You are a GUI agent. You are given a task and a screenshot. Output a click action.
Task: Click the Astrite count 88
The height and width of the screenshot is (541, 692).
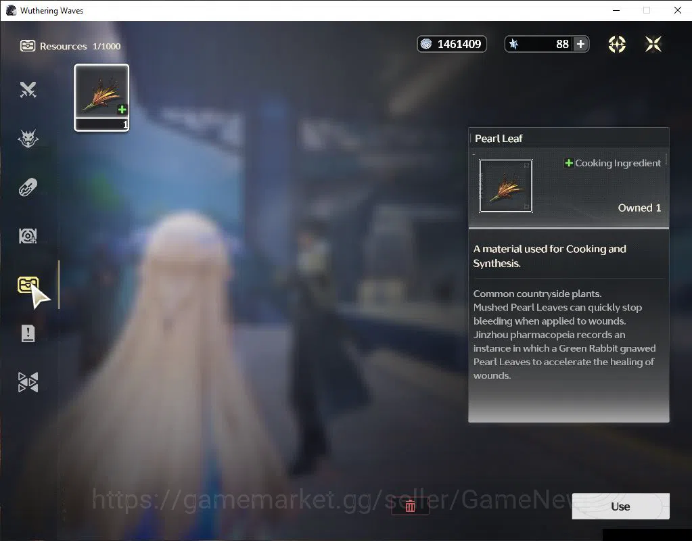(x=562, y=44)
